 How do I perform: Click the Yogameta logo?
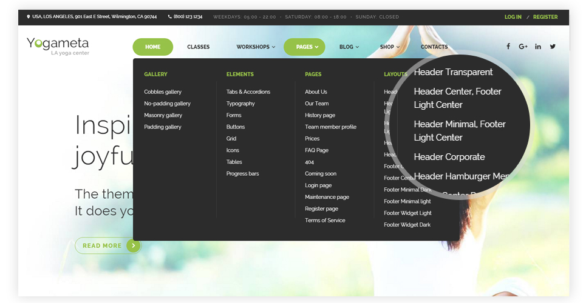(58, 46)
